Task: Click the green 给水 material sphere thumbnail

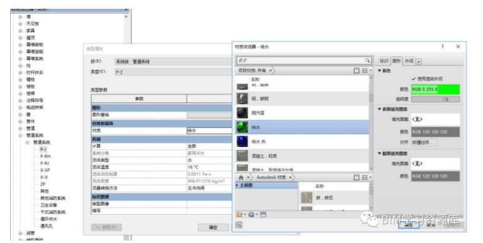Action: (242, 127)
